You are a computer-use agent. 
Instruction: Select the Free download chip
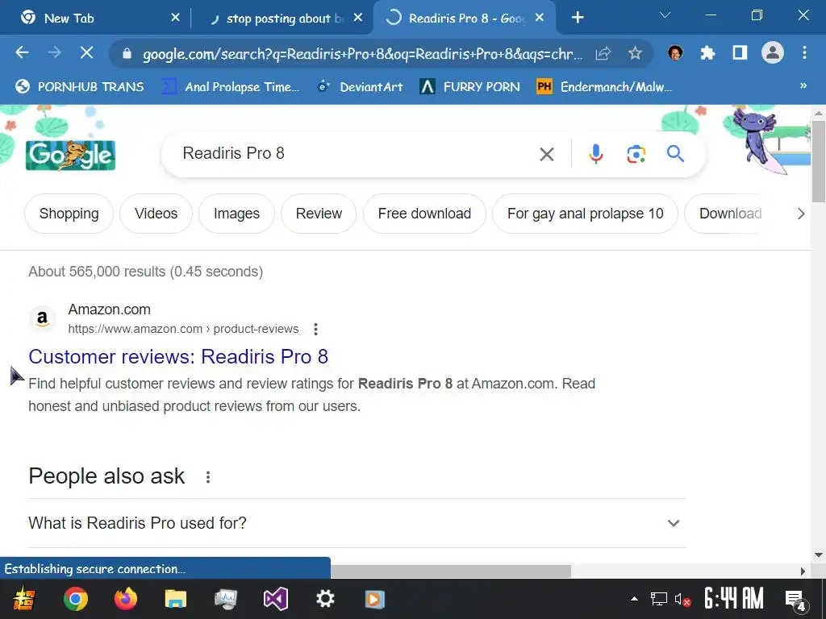pos(424,214)
